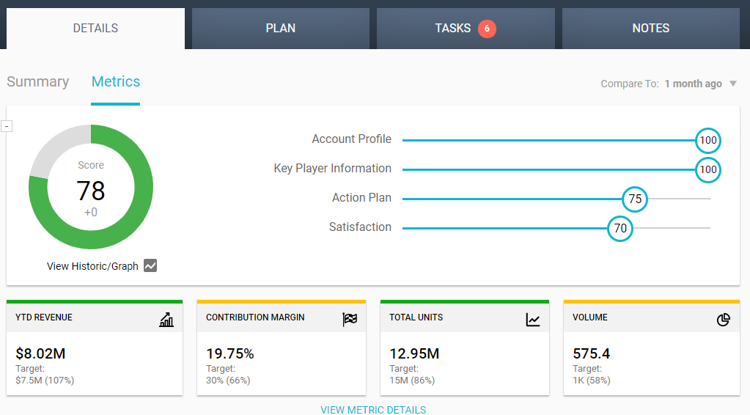This screenshot has height=415, width=750.
Task: Switch to the Summary sub-tab
Action: (37, 82)
